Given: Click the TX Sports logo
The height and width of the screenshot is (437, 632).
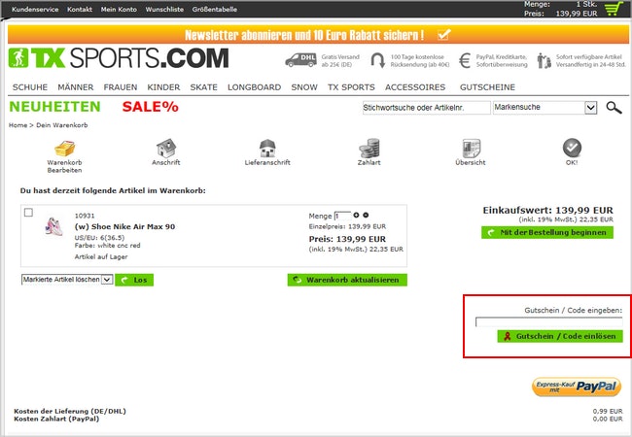Looking at the screenshot, I should [119, 58].
